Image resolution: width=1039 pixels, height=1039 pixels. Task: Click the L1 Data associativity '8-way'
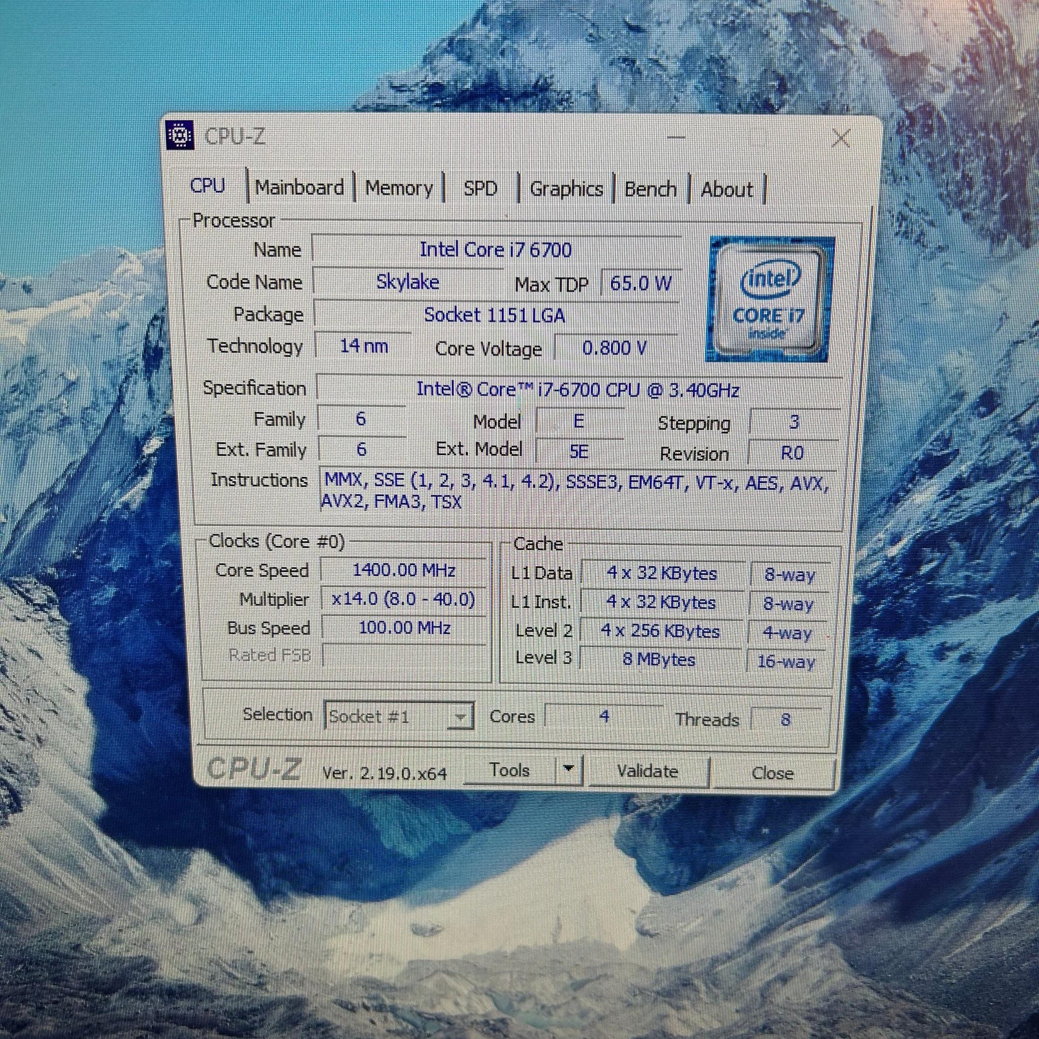[x=789, y=575]
